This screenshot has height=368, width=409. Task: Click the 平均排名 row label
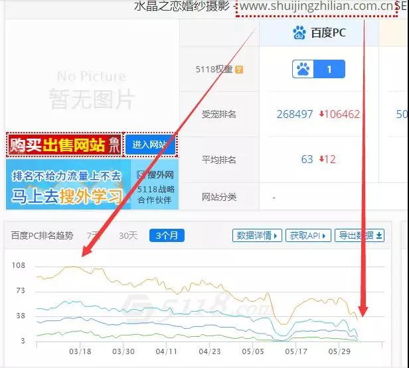[219, 159]
